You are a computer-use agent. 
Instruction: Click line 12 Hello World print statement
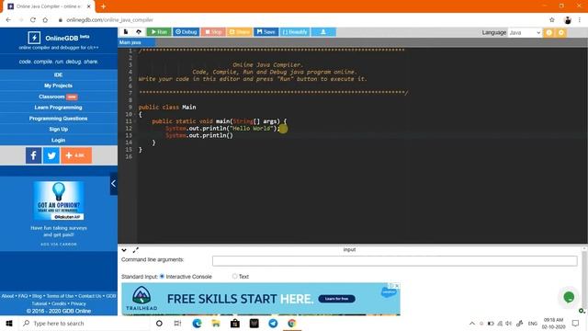[223, 129]
